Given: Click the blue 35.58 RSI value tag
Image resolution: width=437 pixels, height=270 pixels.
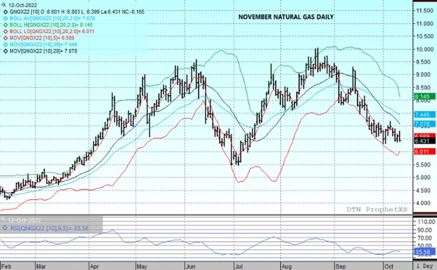Looking at the screenshot, I should tap(424, 252).
